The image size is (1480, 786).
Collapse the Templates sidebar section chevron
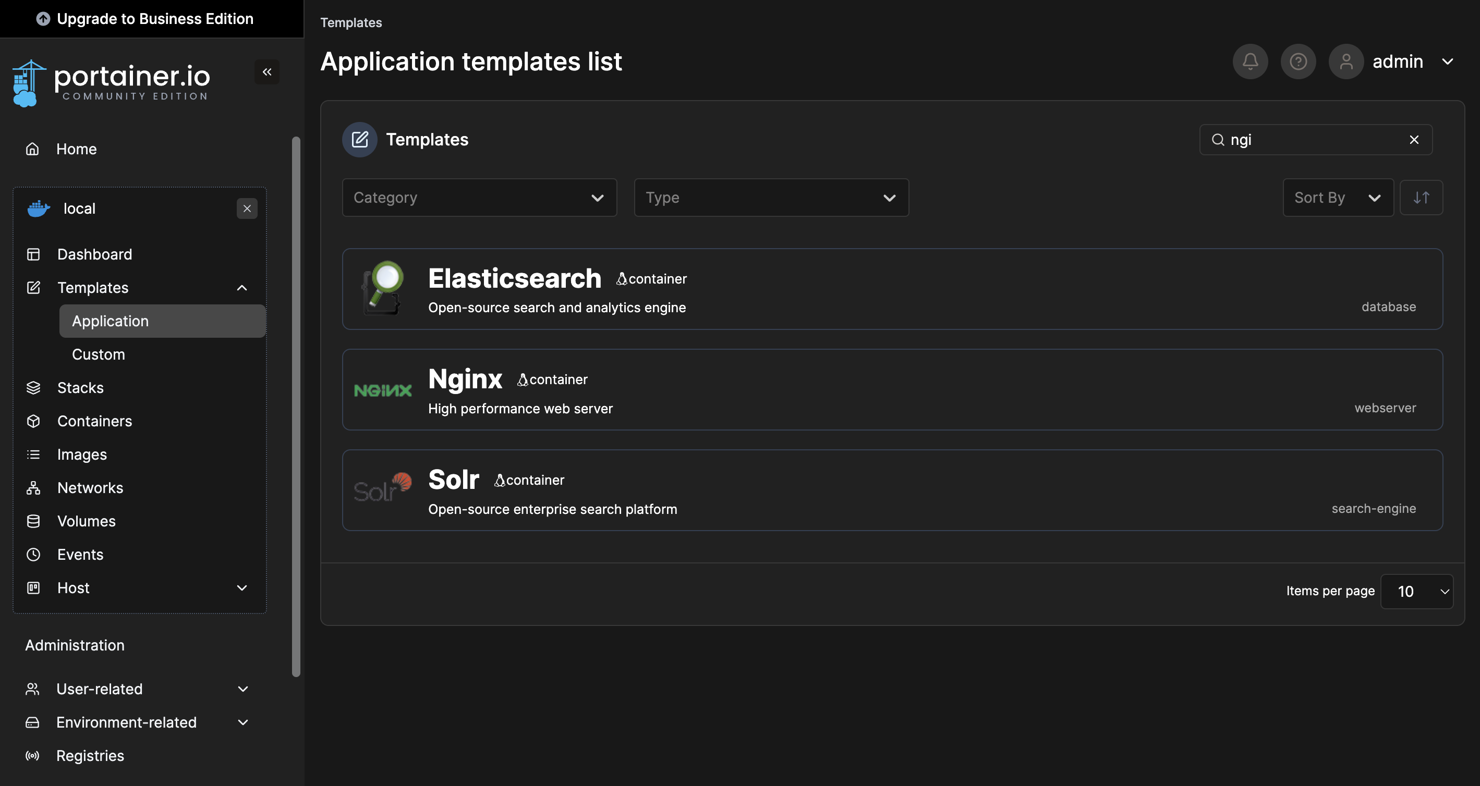click(x=242, y=288)
